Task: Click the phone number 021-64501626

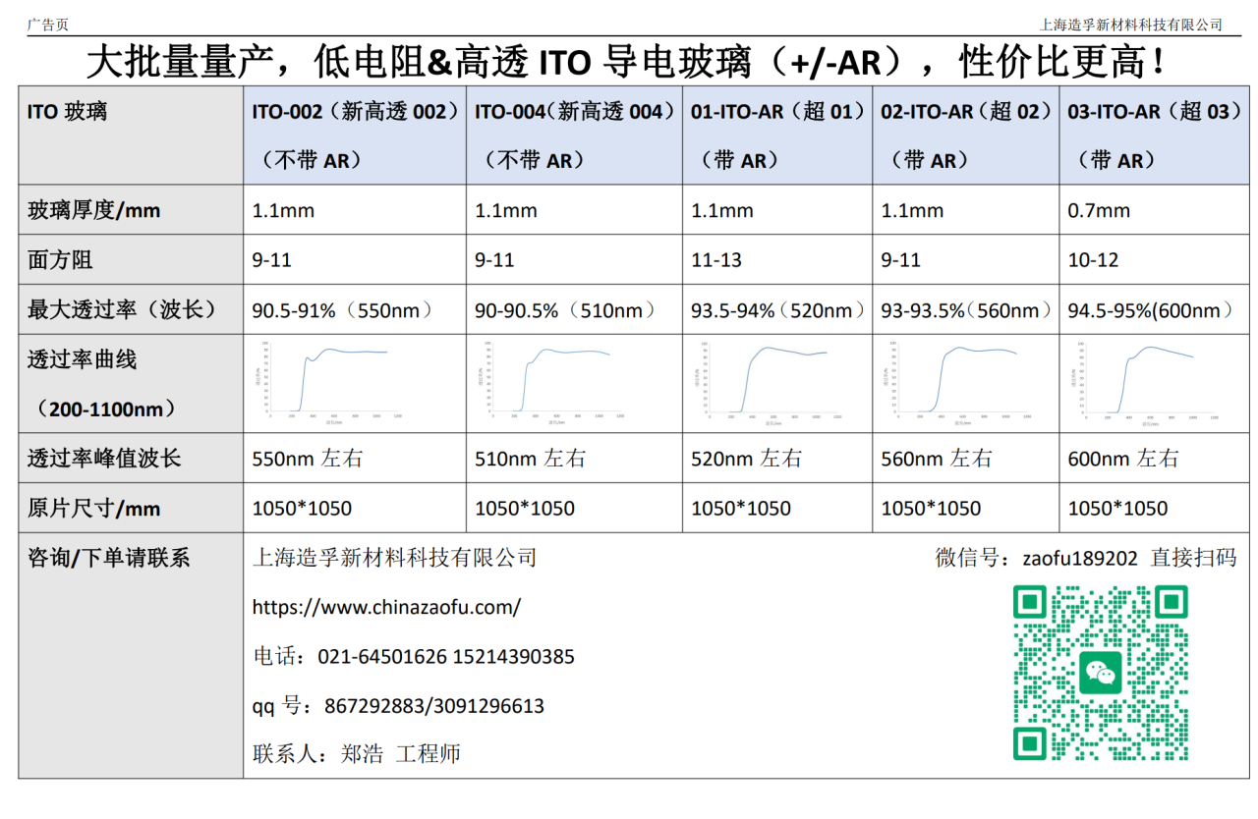Action: [382, 657]
